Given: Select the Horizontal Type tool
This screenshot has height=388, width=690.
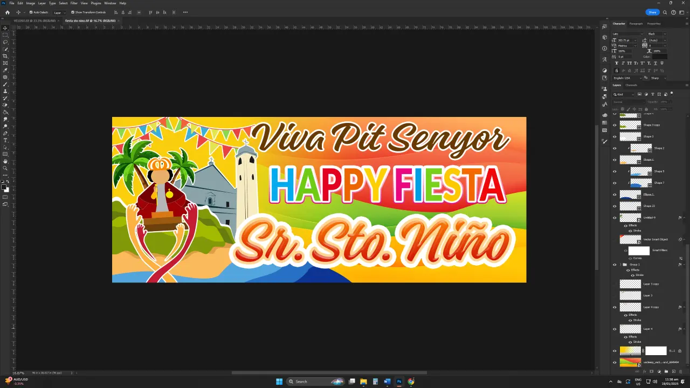Looking at the screenshot, I should tap(5, 140).
